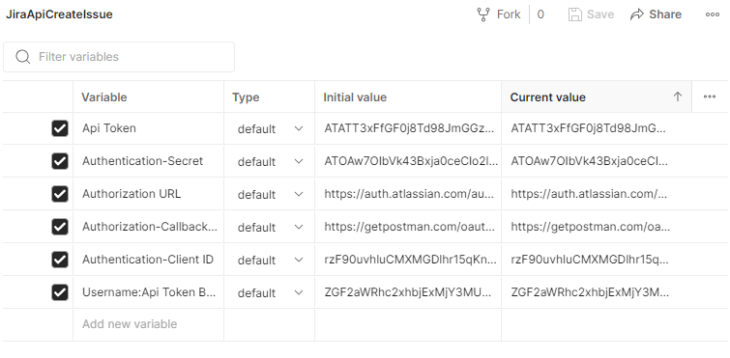Expand type dropdown for Authorization URL
Viewport: 730px width, 358px height.
[270, 194]
